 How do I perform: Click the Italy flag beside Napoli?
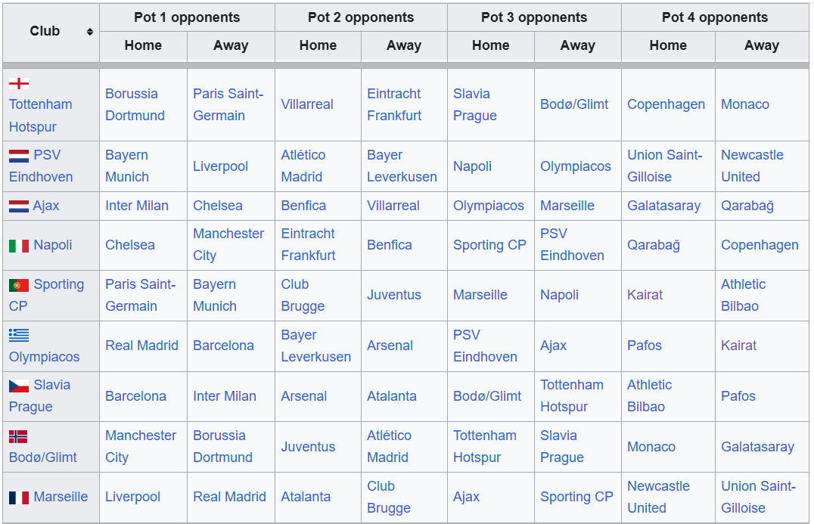19,246
